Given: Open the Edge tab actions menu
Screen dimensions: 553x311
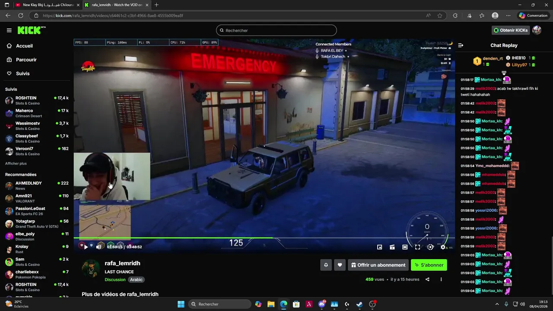Looking at the screenshot, I should [6, 5].
